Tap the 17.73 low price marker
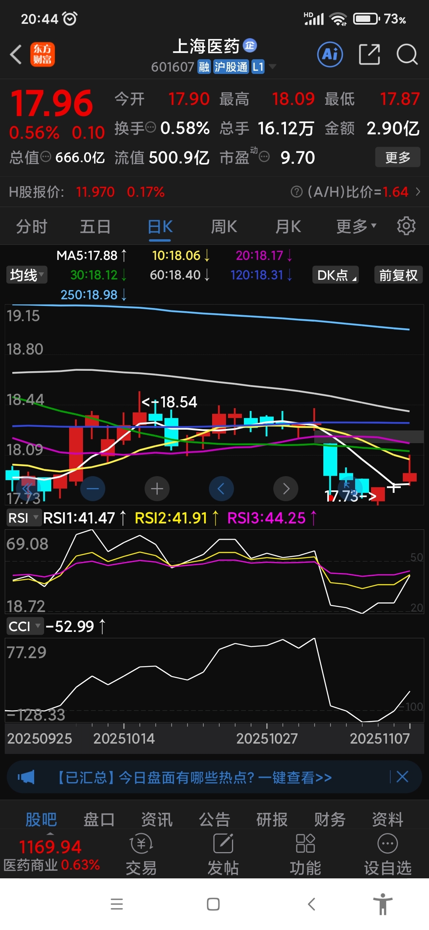The height and width of the screenshot is (930, 429). coord(350,496)
